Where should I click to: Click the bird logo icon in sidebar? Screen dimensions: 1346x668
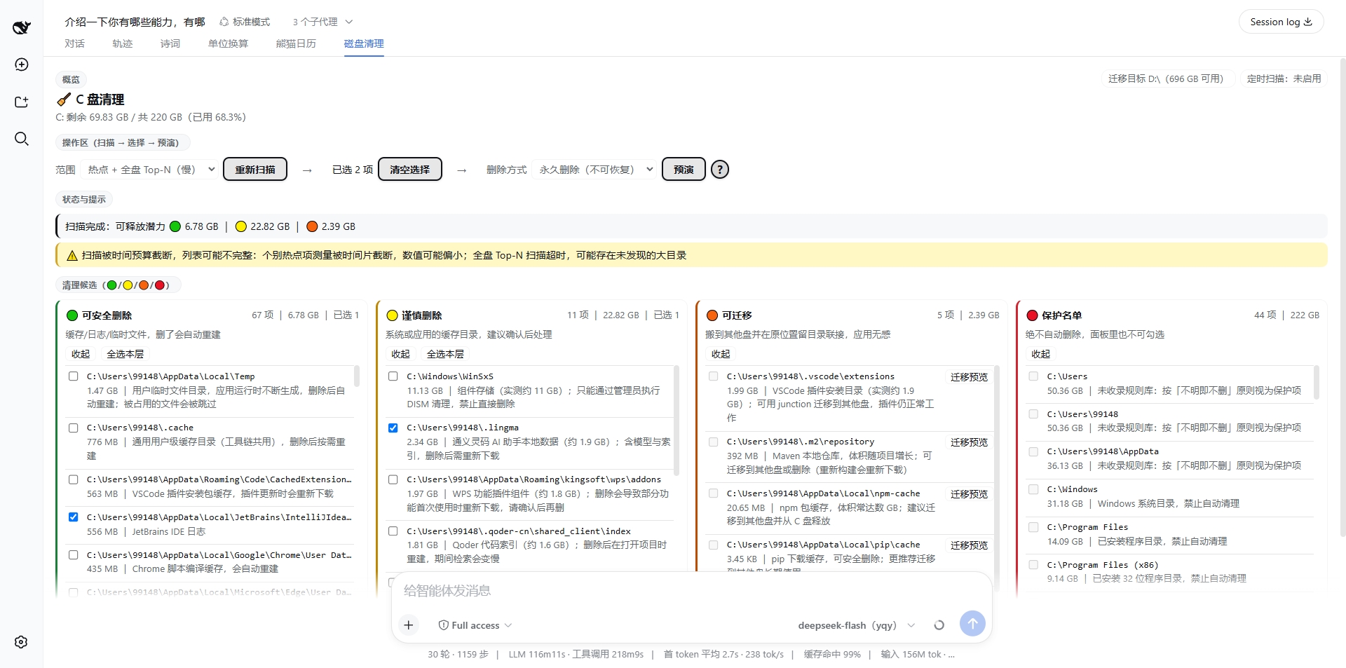click(x=22, y=27)
